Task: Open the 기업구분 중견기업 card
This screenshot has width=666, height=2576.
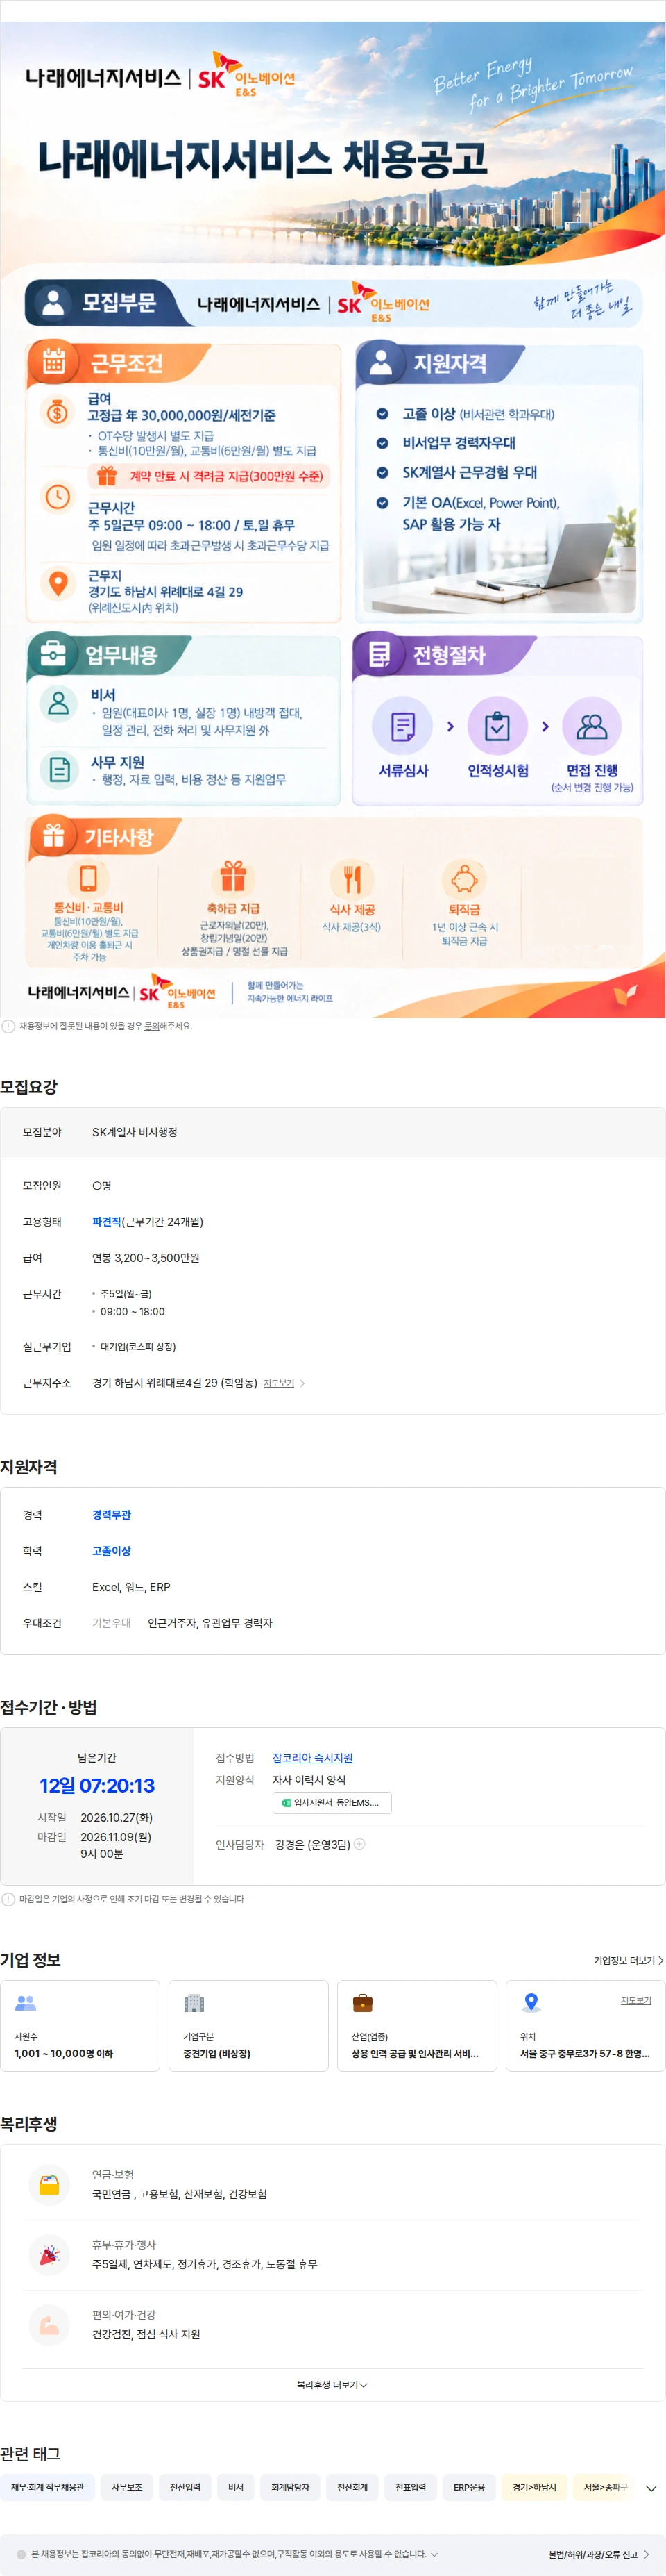Action: (248, 2025)
